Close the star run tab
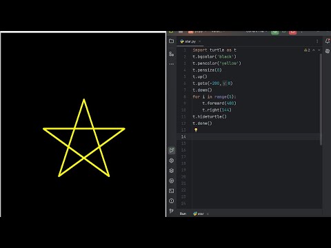The image size is (331, 248). [x=208, y=214]
